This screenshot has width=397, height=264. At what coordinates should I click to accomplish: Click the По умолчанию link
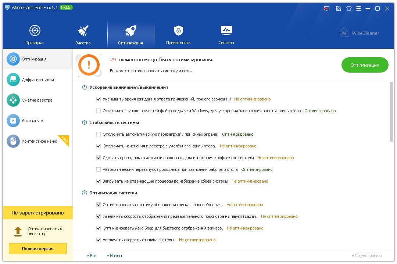coord(368,256)
